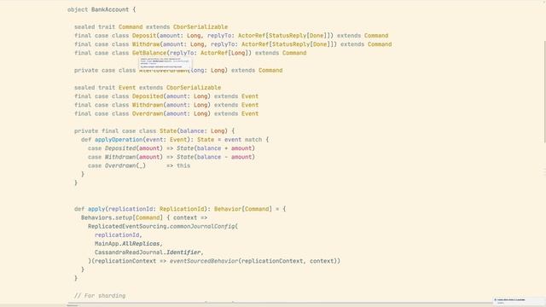Click the CassandraReadJournal identifier
546x307 pixels.
click(x=129, y=252)
